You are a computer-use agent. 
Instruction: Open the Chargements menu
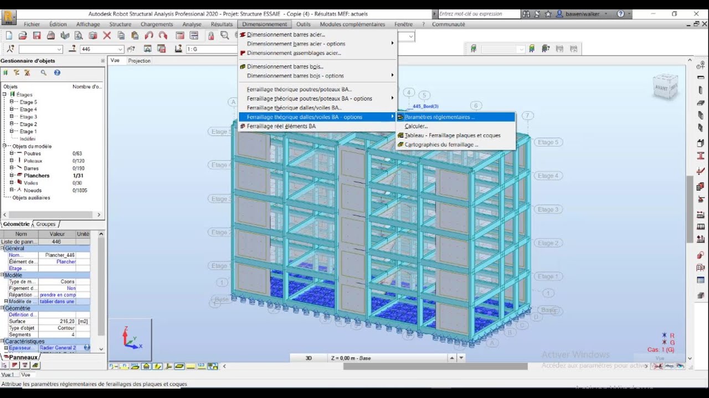(157, 24)
